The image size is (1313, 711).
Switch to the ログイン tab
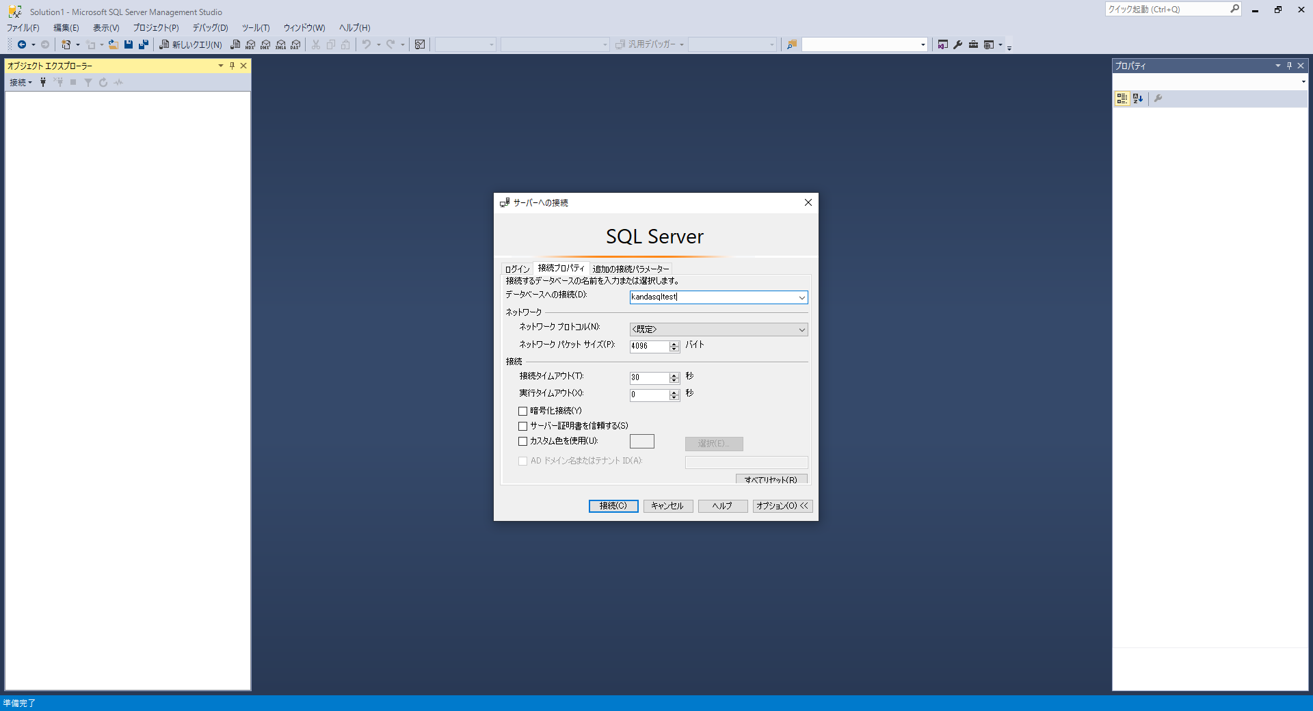point(517,269)
